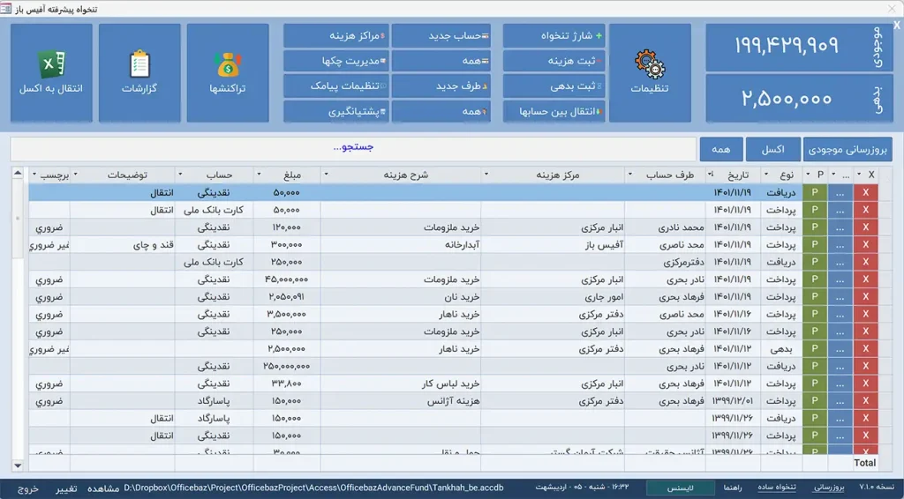The width and height of the screenshot is (904, 499).
Task: Click ثبت بدهی (record debt) button
Action: [x=554, y=86]
